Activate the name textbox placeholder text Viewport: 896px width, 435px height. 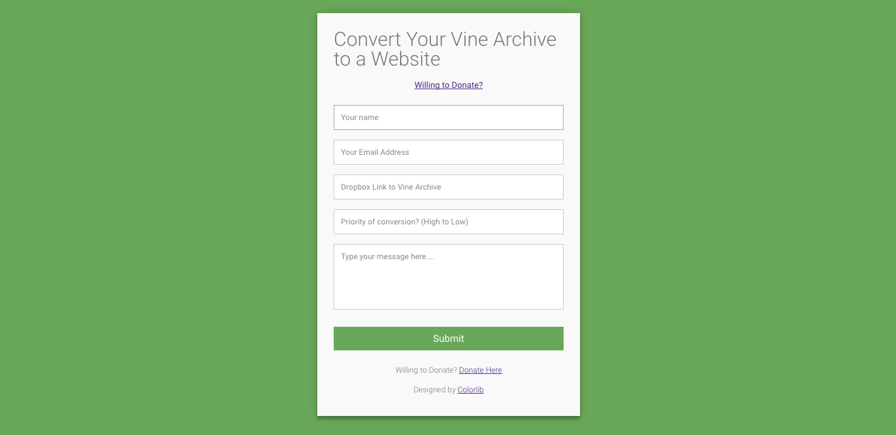click(x=360, y=117)
